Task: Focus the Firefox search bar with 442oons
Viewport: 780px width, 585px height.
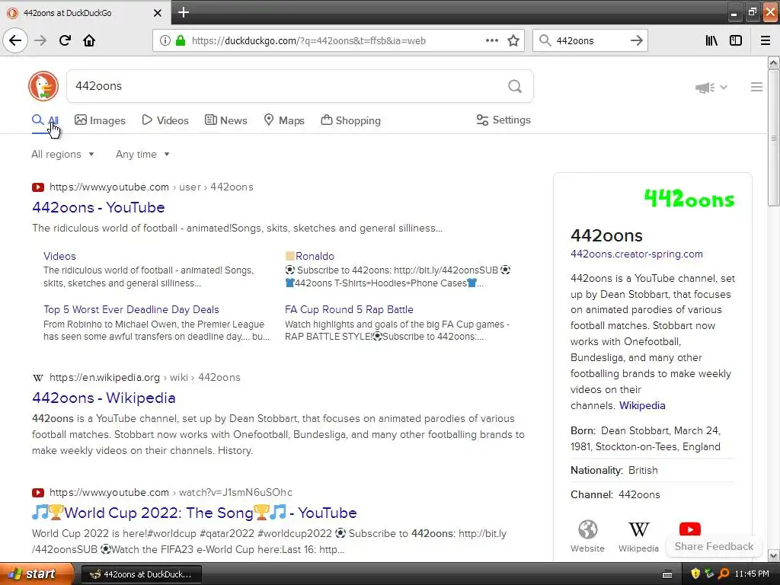Action: click(590, 41)
